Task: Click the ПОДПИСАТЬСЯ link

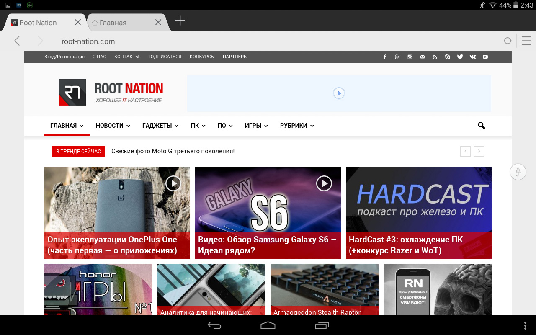Action: [164, 57]
